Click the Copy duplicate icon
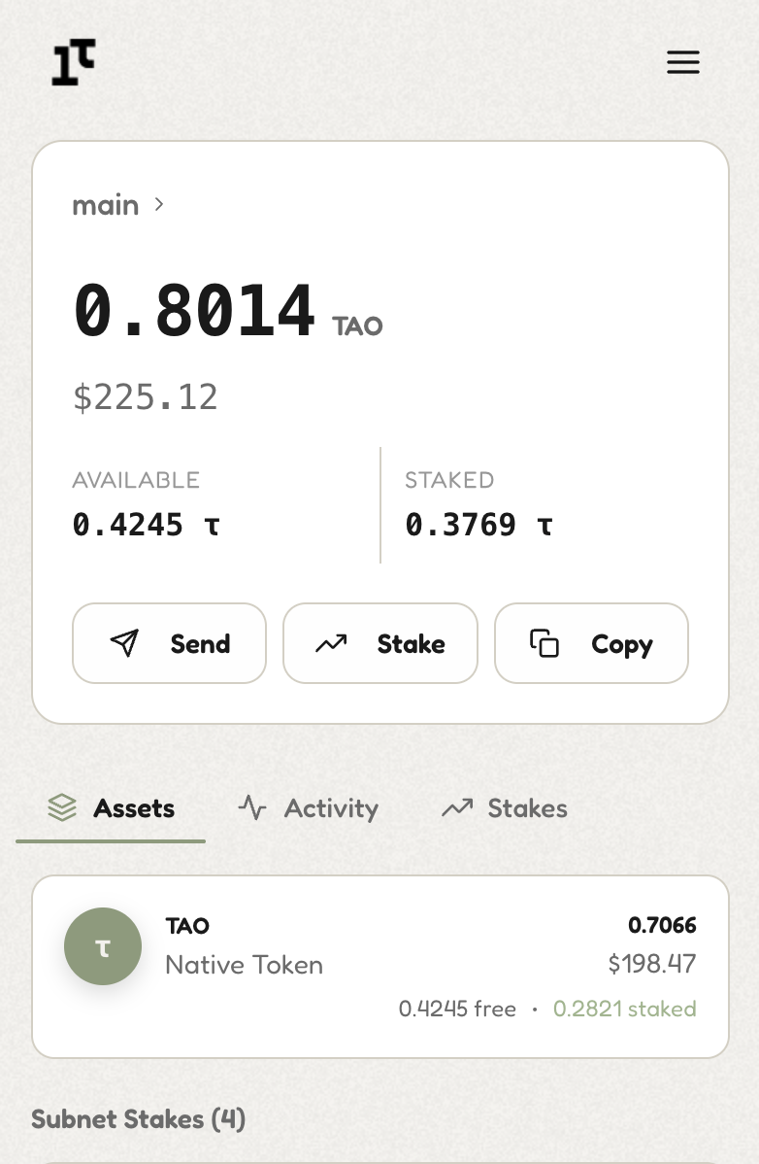This screenshot has height=1164, width=759. coord(544,642)
